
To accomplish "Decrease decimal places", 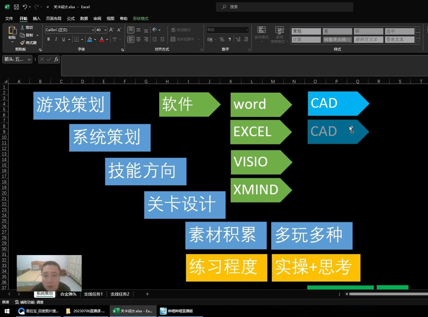I will point(246,39).
